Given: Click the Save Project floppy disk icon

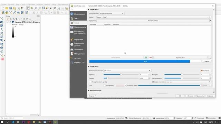Looking at the screenshot, I should (x=11, y=8).
